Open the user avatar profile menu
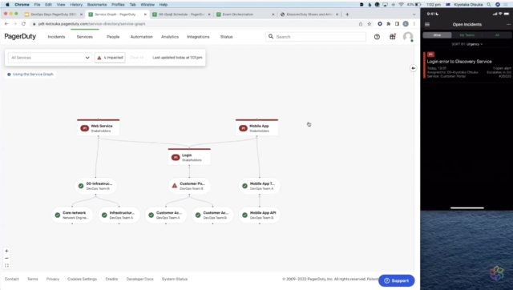Viewport: 513px width, 290px height. [x=408, y=37]
